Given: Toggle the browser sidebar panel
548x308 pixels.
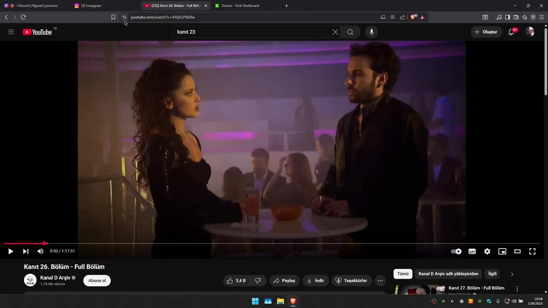Looking at the screenshot, I should [x=507, y=17].
